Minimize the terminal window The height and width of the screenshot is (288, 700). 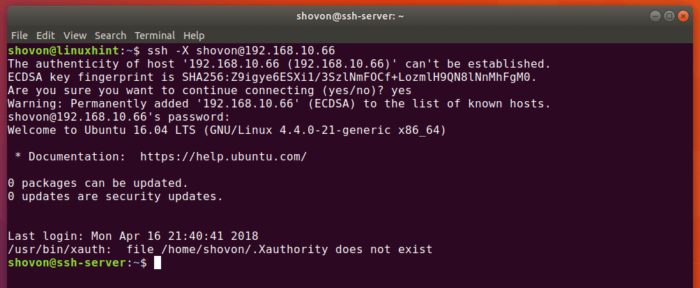(657, 15)
